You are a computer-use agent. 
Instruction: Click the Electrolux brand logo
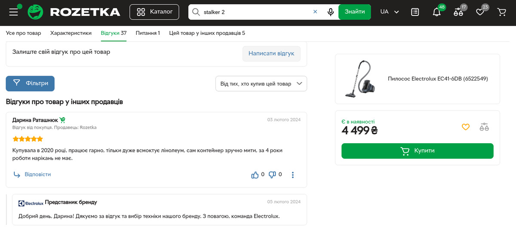[31, 203]
